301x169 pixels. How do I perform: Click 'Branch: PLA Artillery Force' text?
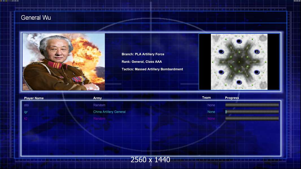(143, 54)
